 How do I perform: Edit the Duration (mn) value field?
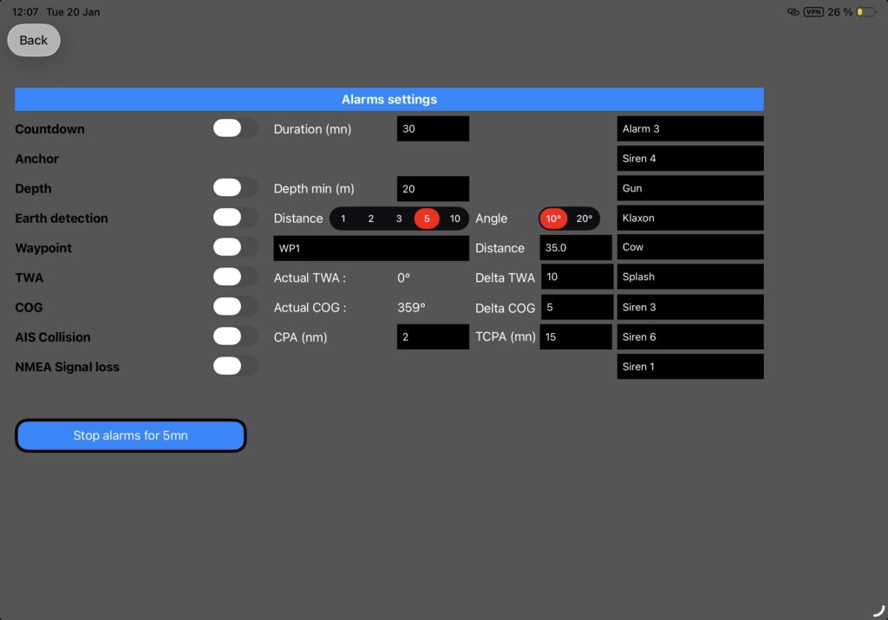[432, 127]
